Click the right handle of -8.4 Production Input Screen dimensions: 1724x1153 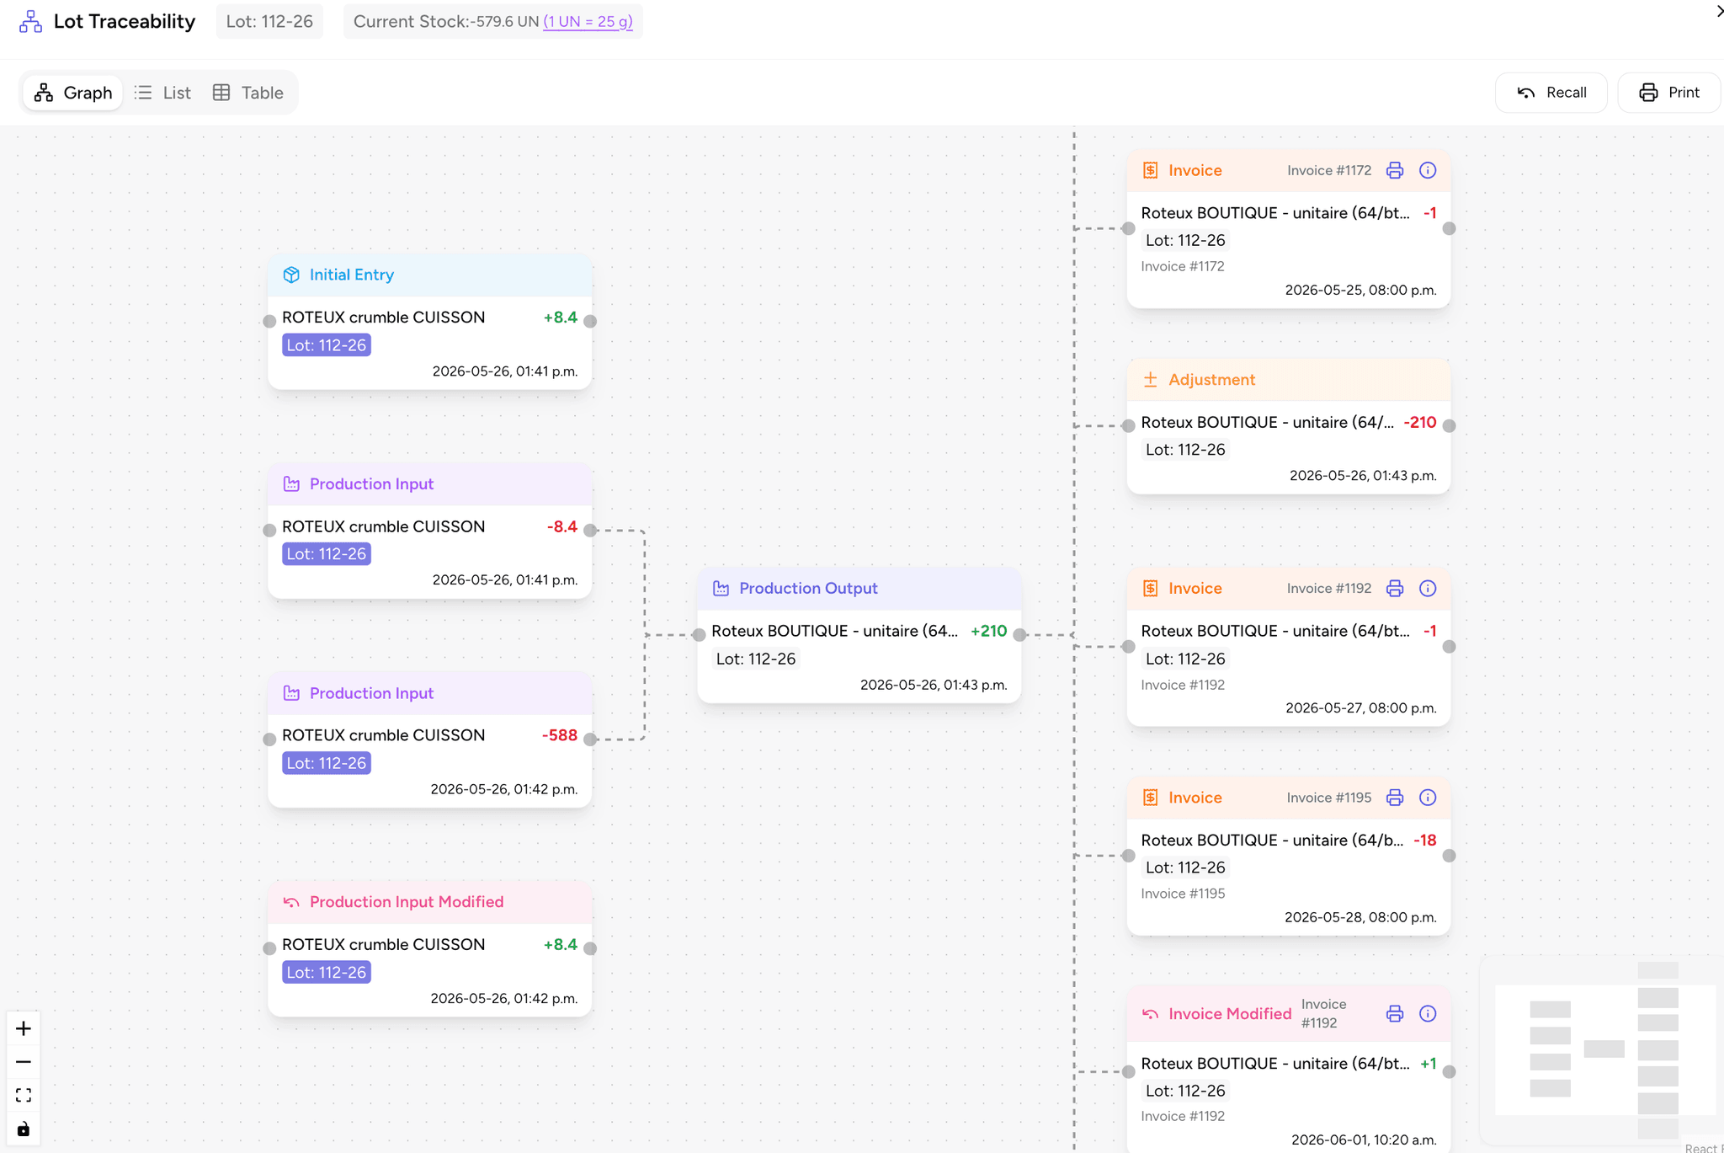(x=590, y=531)
